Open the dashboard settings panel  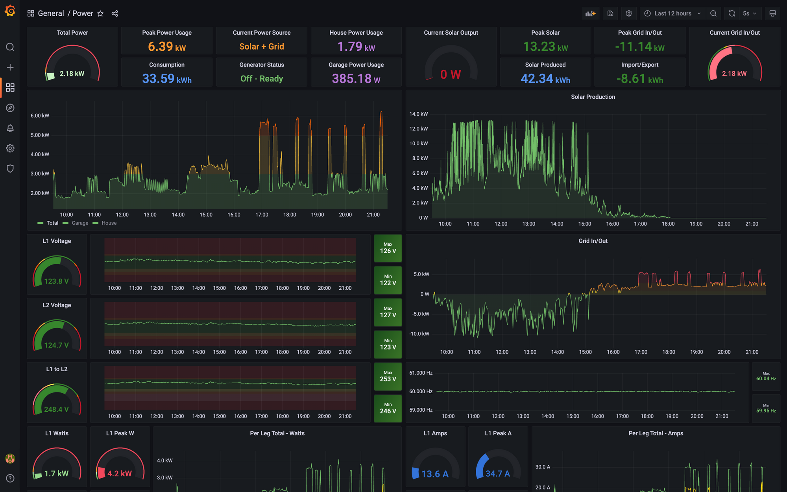[629, 13]
